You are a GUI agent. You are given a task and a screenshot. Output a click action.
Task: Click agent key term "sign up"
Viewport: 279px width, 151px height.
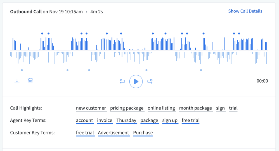pyautogui.click(x=170, y=120)
